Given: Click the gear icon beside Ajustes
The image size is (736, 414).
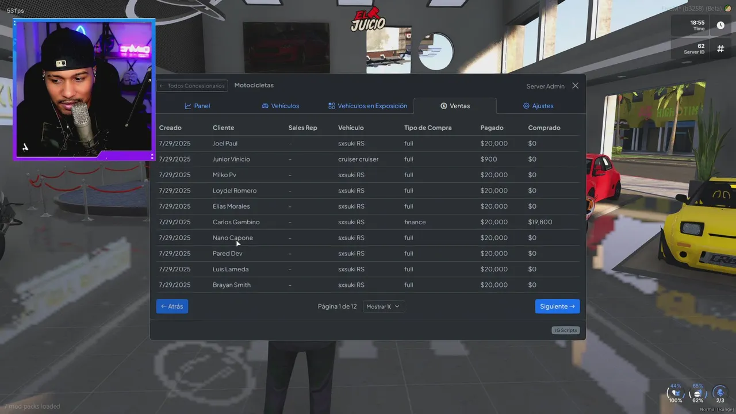Looking at the screenshot, I should click(x=526, y=106).
